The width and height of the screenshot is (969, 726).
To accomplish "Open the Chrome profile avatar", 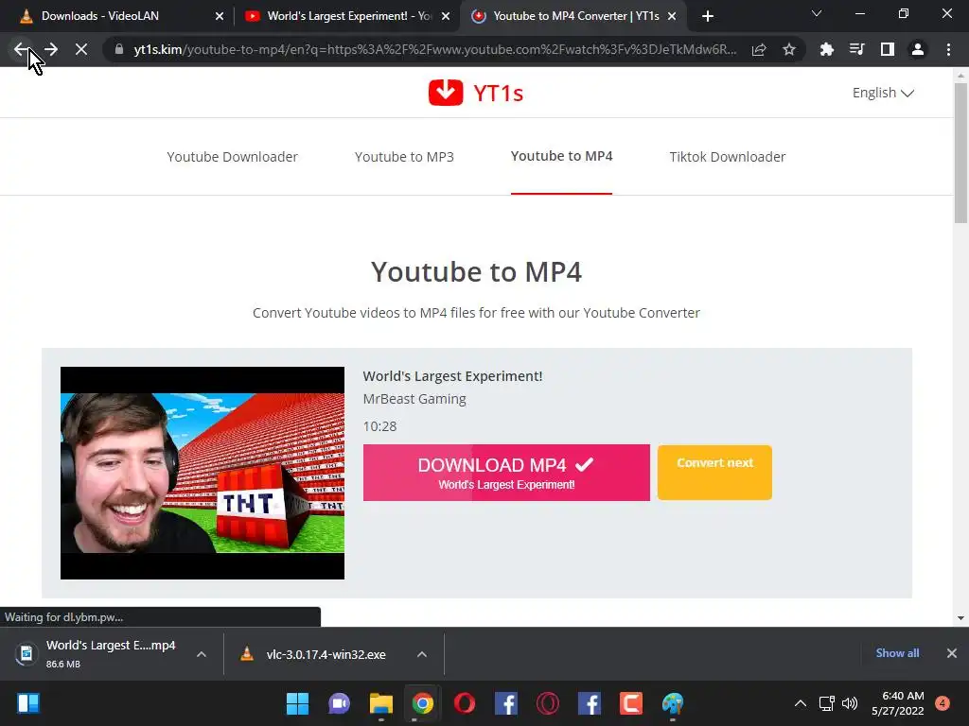I will pos(918,49).
